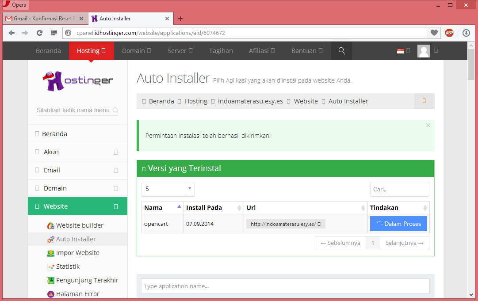Open the Opera main menu
Screen dimensions: 478x301
pyautogui.click(x=15, y=5)
